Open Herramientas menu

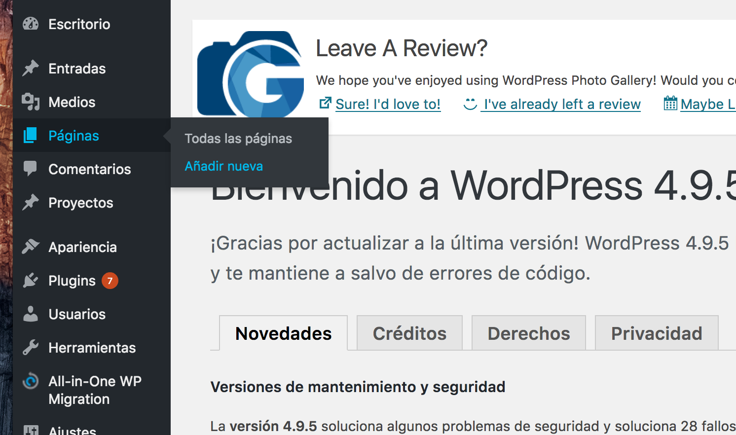[92, 347]
